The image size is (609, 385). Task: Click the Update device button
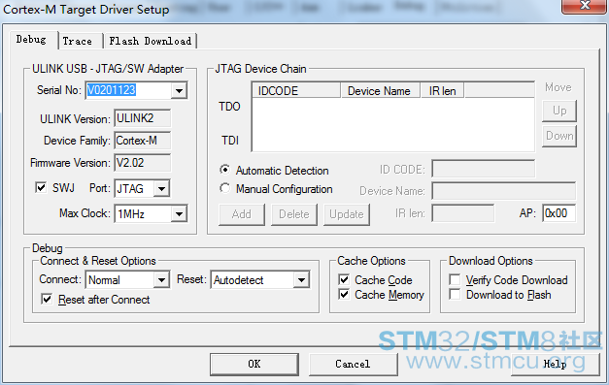[x=347, y=214]
